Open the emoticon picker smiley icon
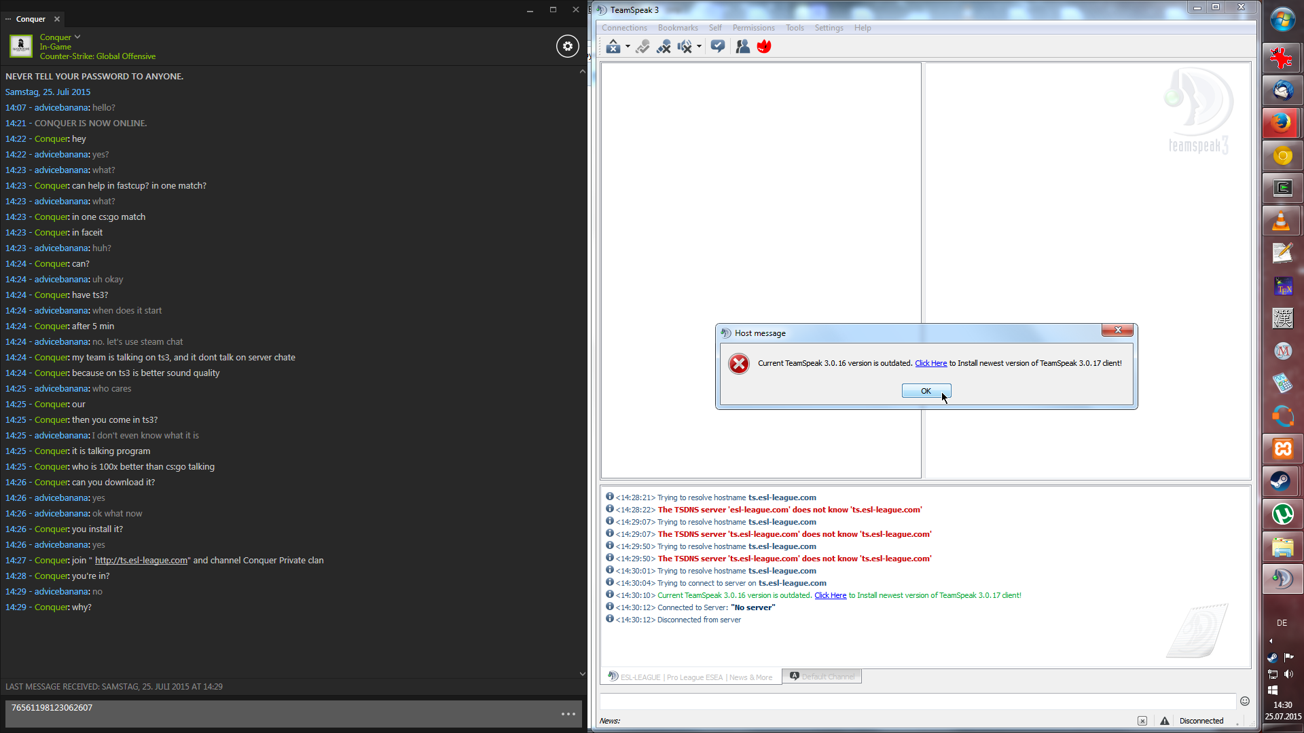This screenshot has width=1304, height=733. pos(1244,701)
